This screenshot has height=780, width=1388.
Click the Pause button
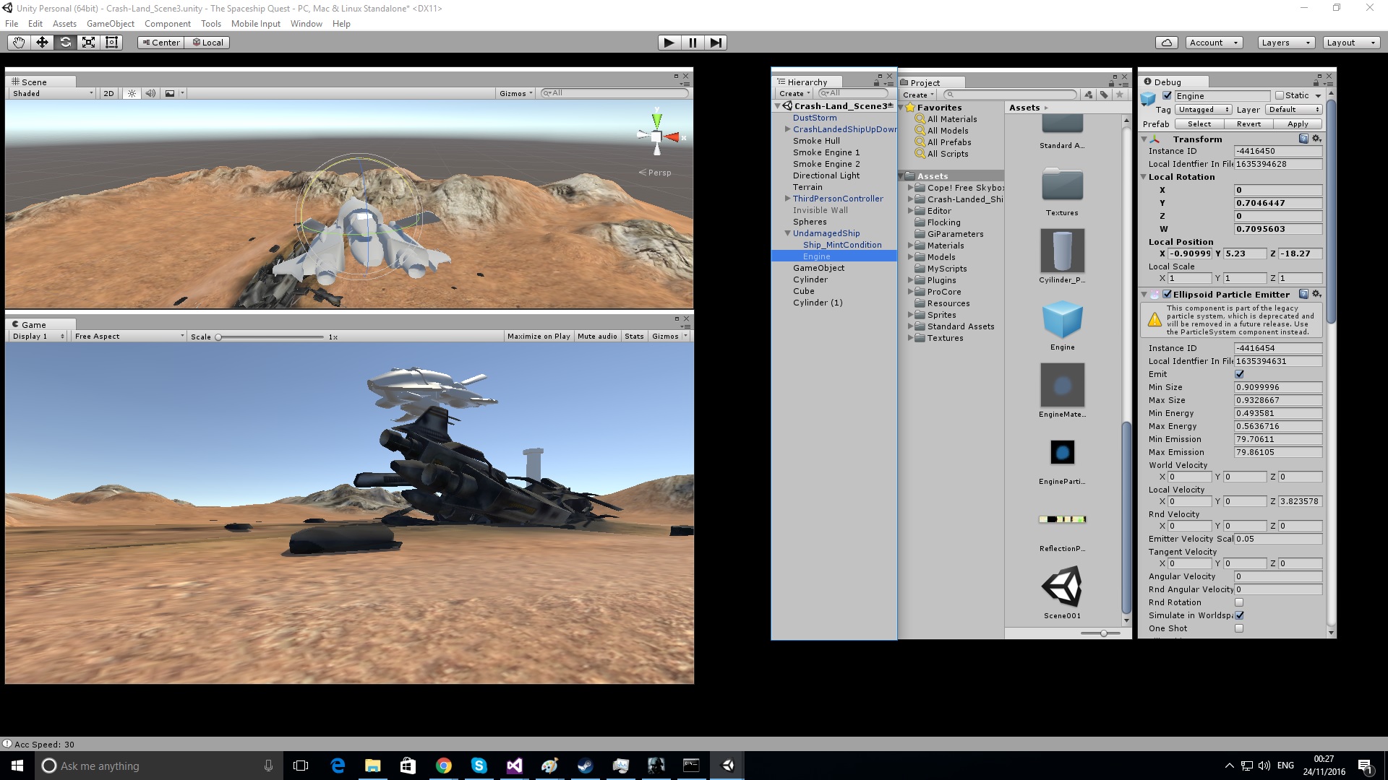(693, 43)
